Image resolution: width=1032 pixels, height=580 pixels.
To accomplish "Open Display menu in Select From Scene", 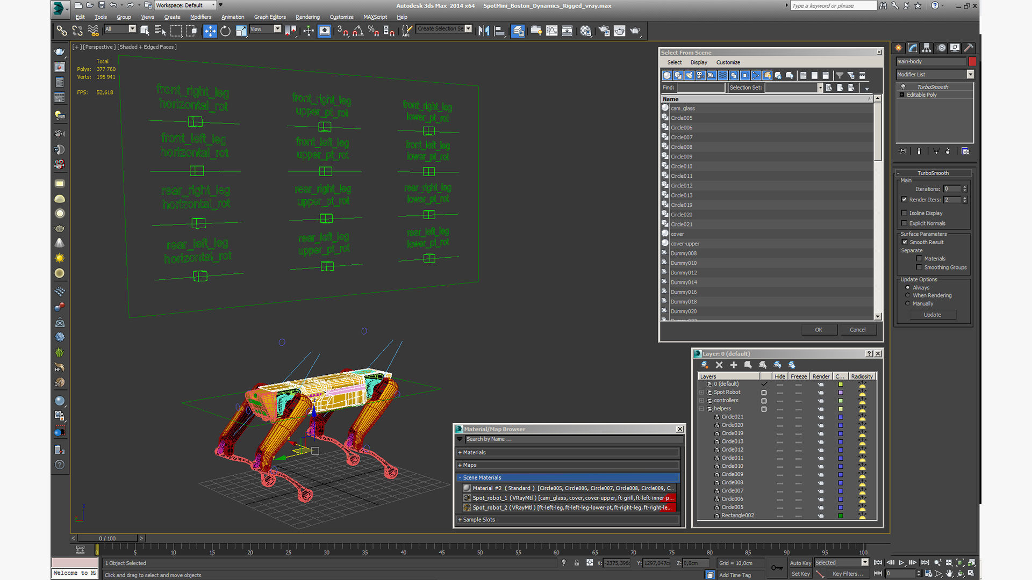I will [699, 62].
